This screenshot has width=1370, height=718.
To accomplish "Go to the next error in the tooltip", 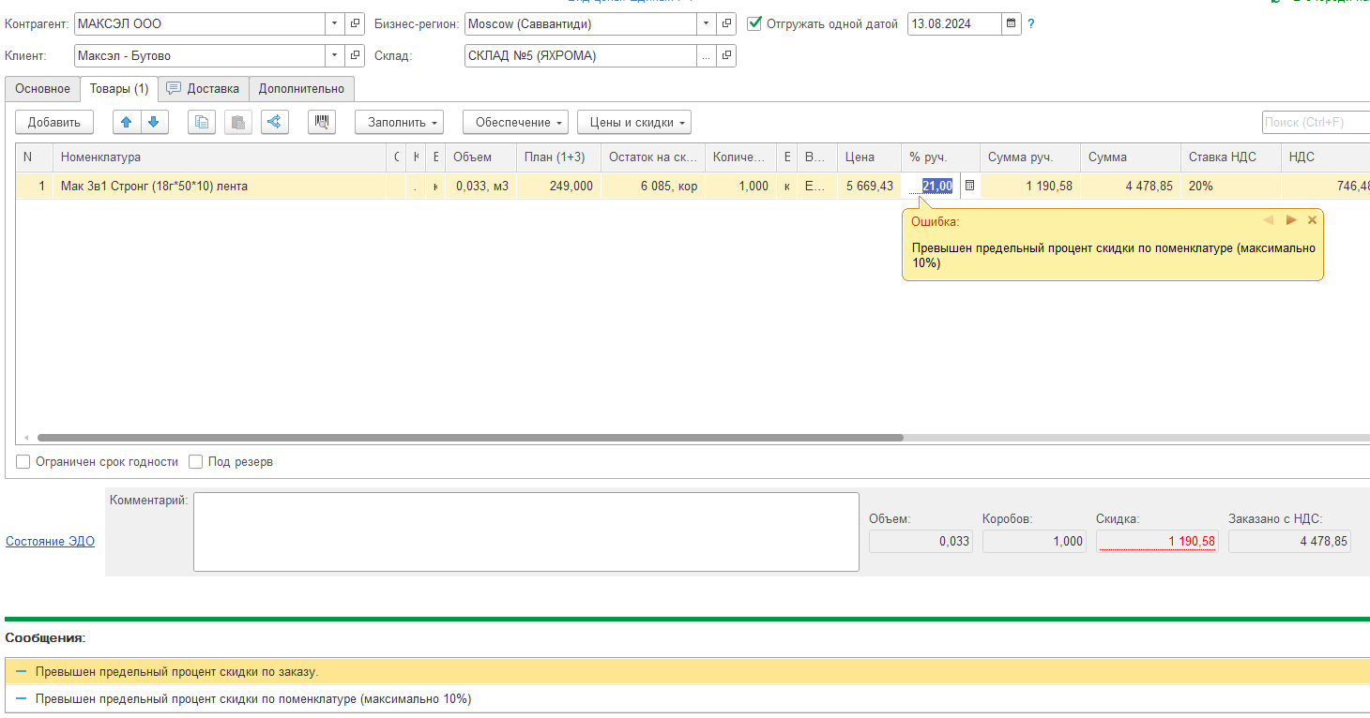I will coord(1291,220).
